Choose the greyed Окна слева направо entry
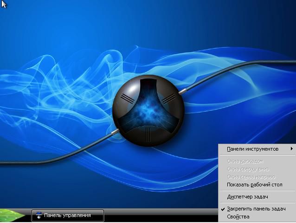296x223 pixels. pyautogui.click(x=251, y=177)
